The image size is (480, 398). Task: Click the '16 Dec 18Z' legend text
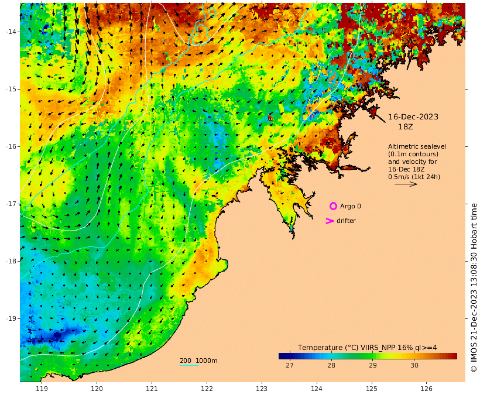(406, 169)
